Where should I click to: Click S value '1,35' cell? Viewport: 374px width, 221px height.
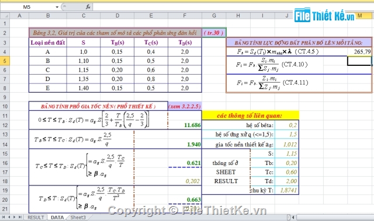84,79
